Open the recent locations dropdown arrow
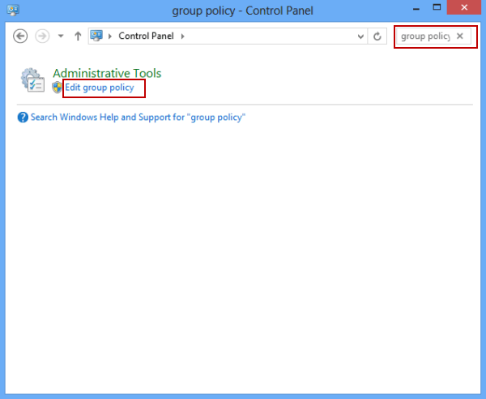 61,36
